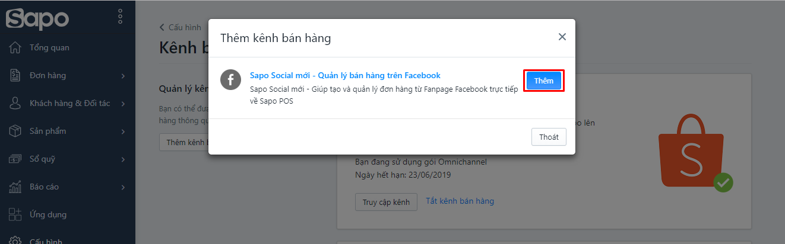
Task: Click the Truy cập kênh button
Action: click(x=387, y=202)
